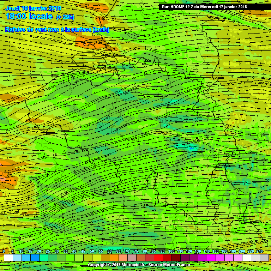
Task: Click the 110 km/h dark purple swatch
Action: pos(185,258)
